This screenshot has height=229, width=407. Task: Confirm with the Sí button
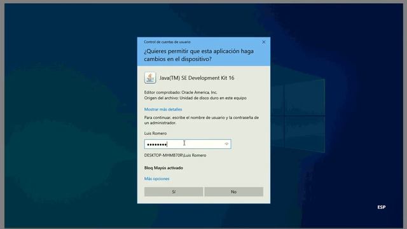(174, 191)
